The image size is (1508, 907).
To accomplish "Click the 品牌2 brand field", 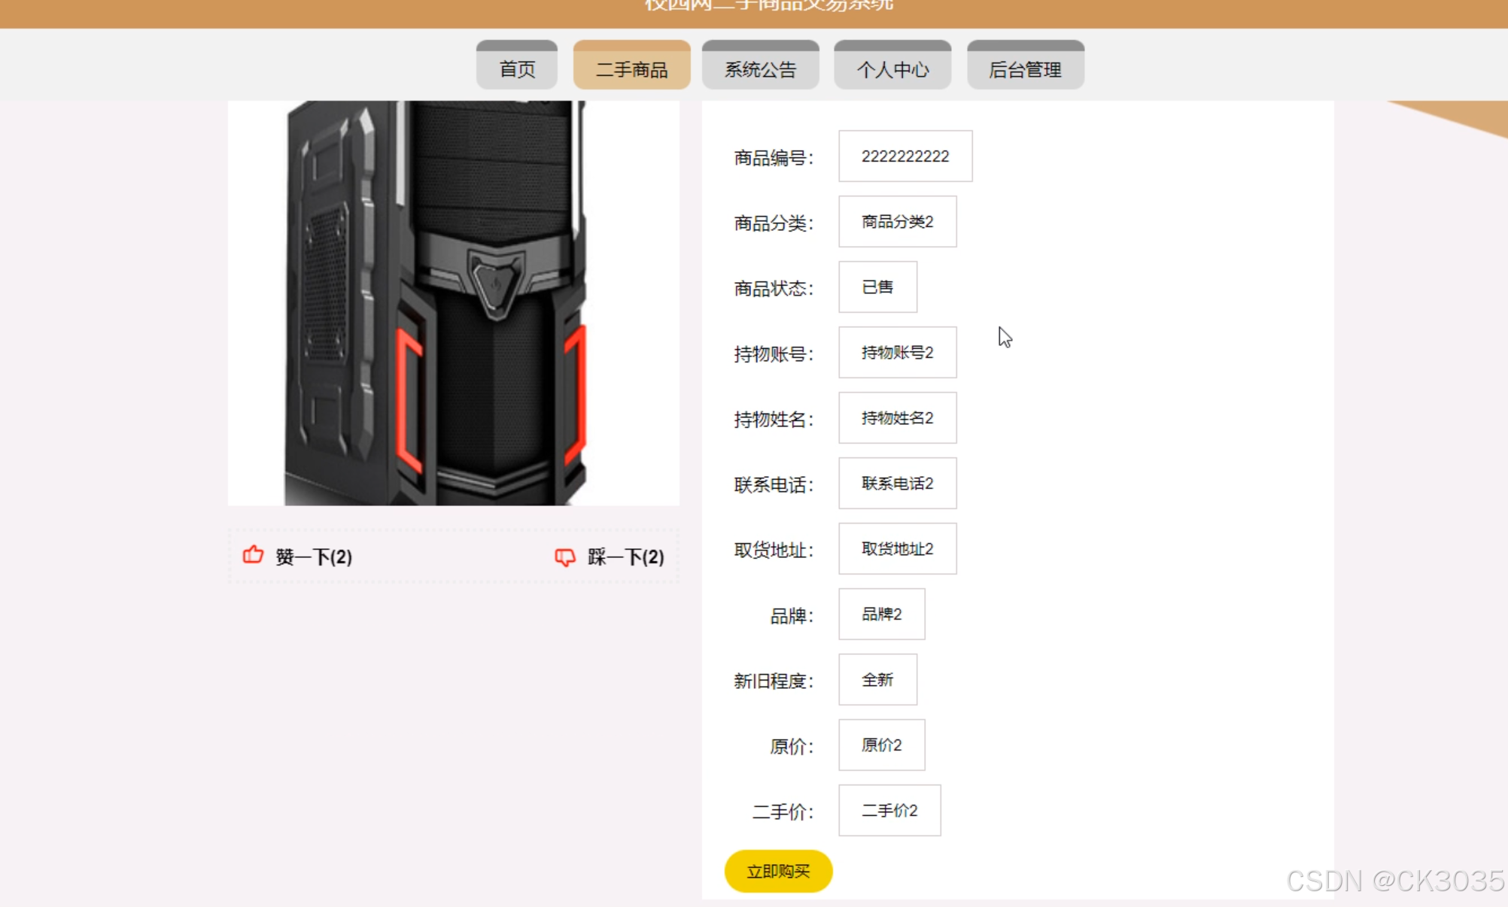I will 881,614.
